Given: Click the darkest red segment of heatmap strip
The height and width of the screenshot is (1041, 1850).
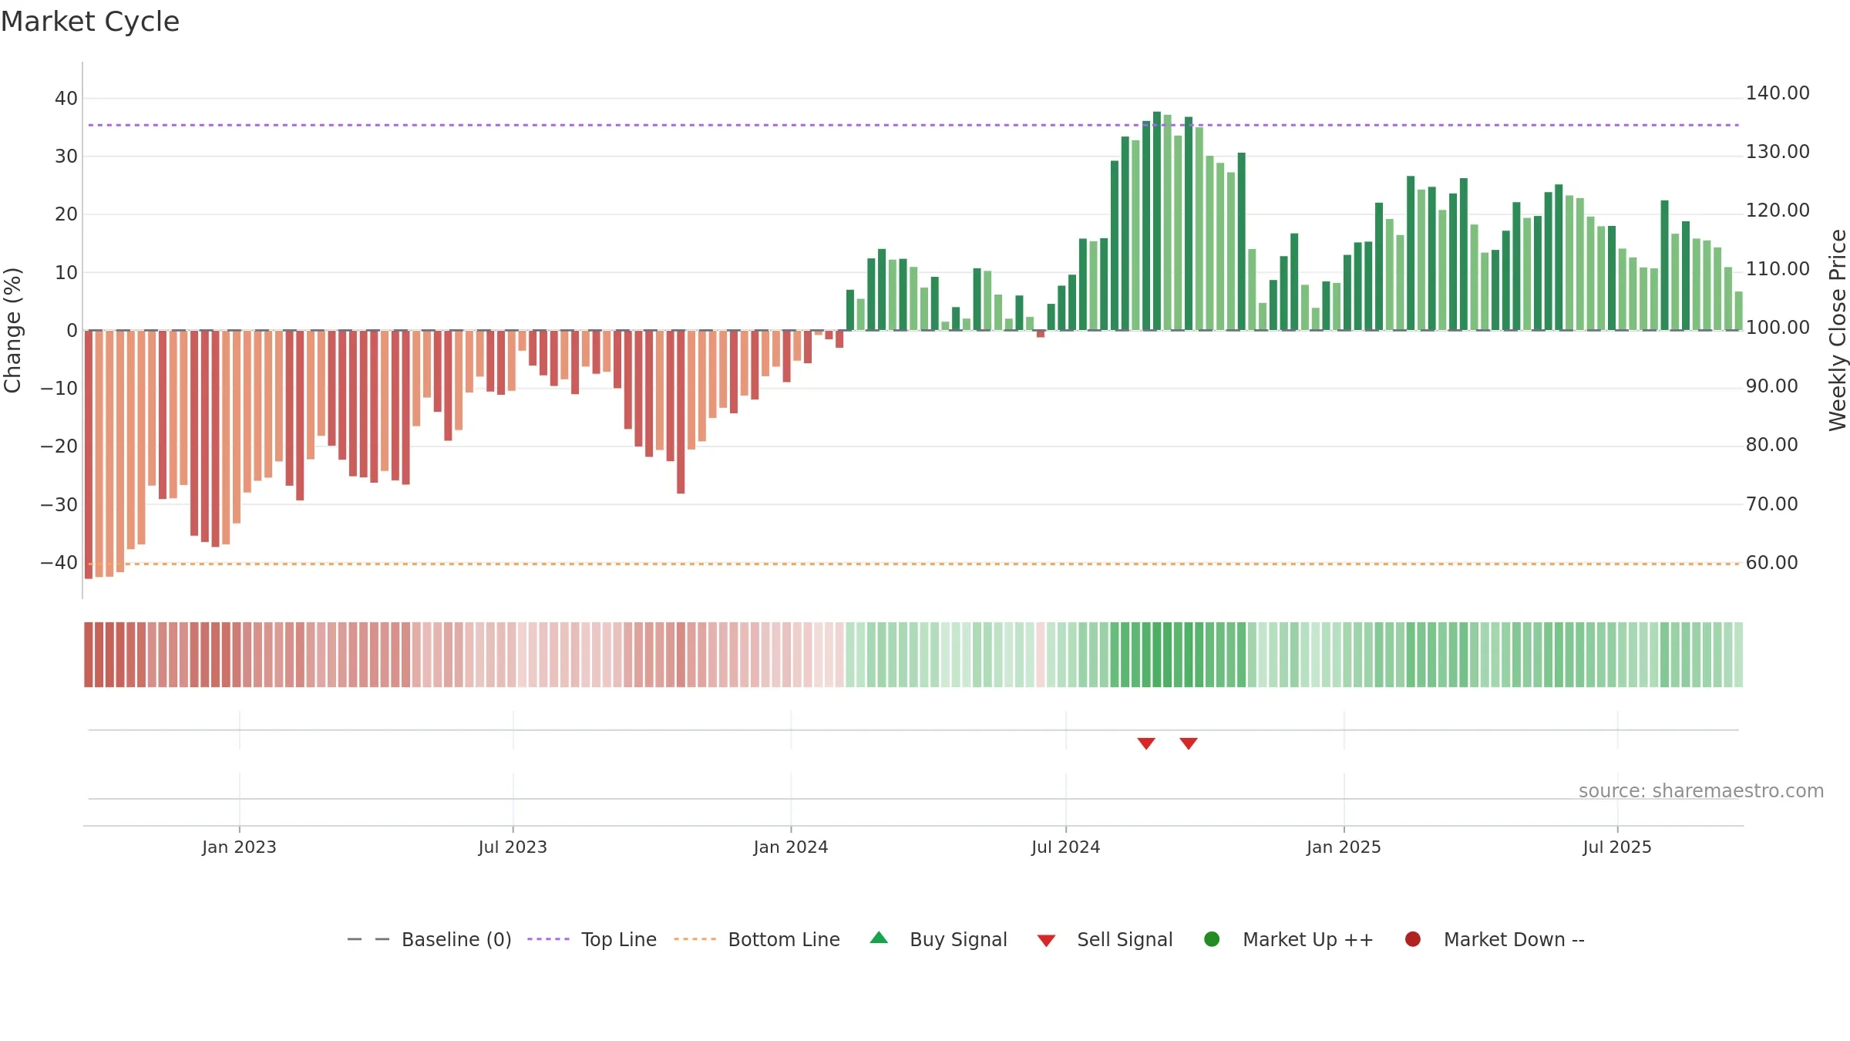Looking at the screenshot, I should click(x=89, y=655).
